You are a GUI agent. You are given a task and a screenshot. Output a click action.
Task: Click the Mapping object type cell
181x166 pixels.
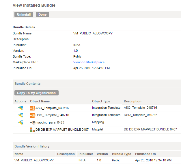tap(98, 122)
